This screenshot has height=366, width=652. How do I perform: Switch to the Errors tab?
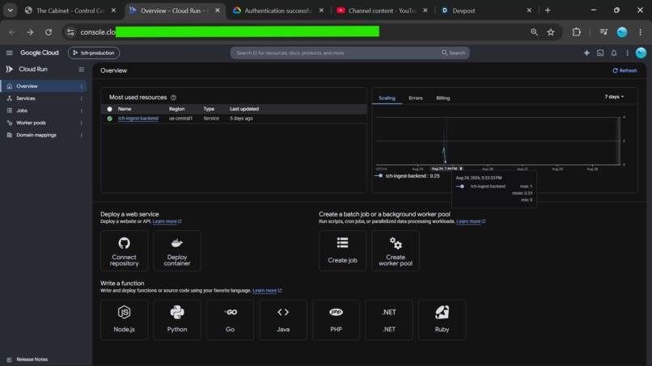click(416, 98)
